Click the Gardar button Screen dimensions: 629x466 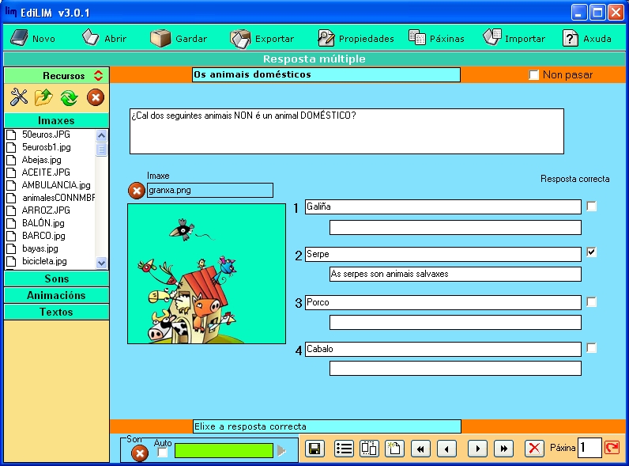(x=179, y=38)
